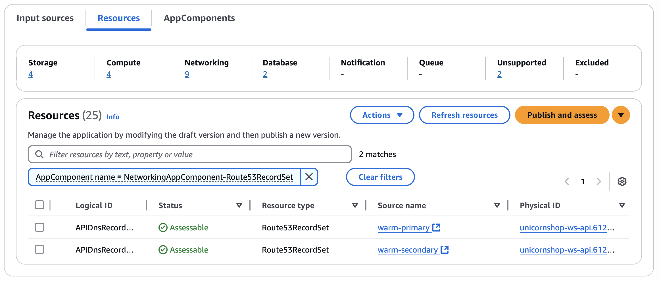Screen dimensions: 659x281
Task: Sort by the Status column arrow
Action: (x=239, y=205)
